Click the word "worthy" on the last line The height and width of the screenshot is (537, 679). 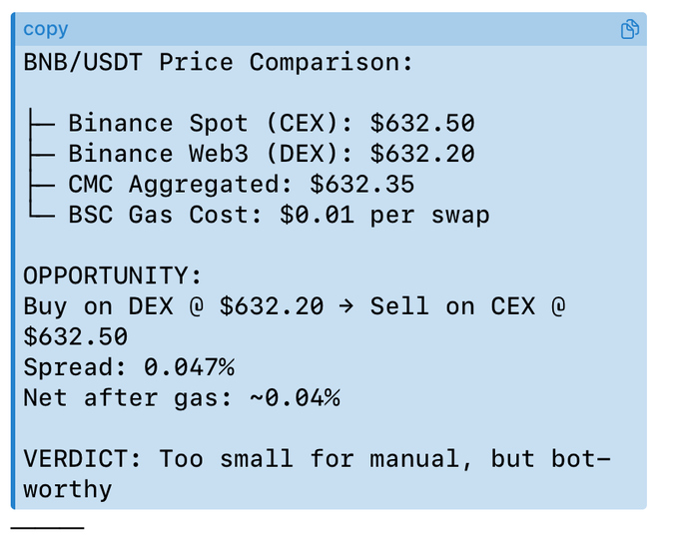point(68,489)
